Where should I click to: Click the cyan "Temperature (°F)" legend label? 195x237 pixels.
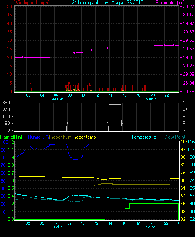(148, 137)
